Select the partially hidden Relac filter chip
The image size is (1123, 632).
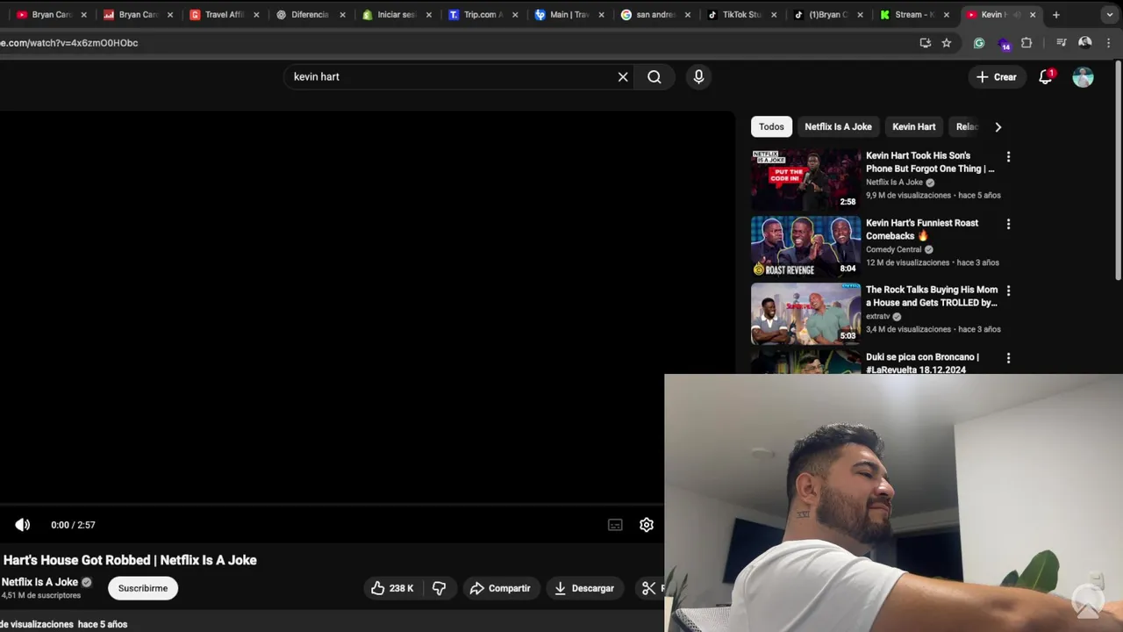pos(965,126)
